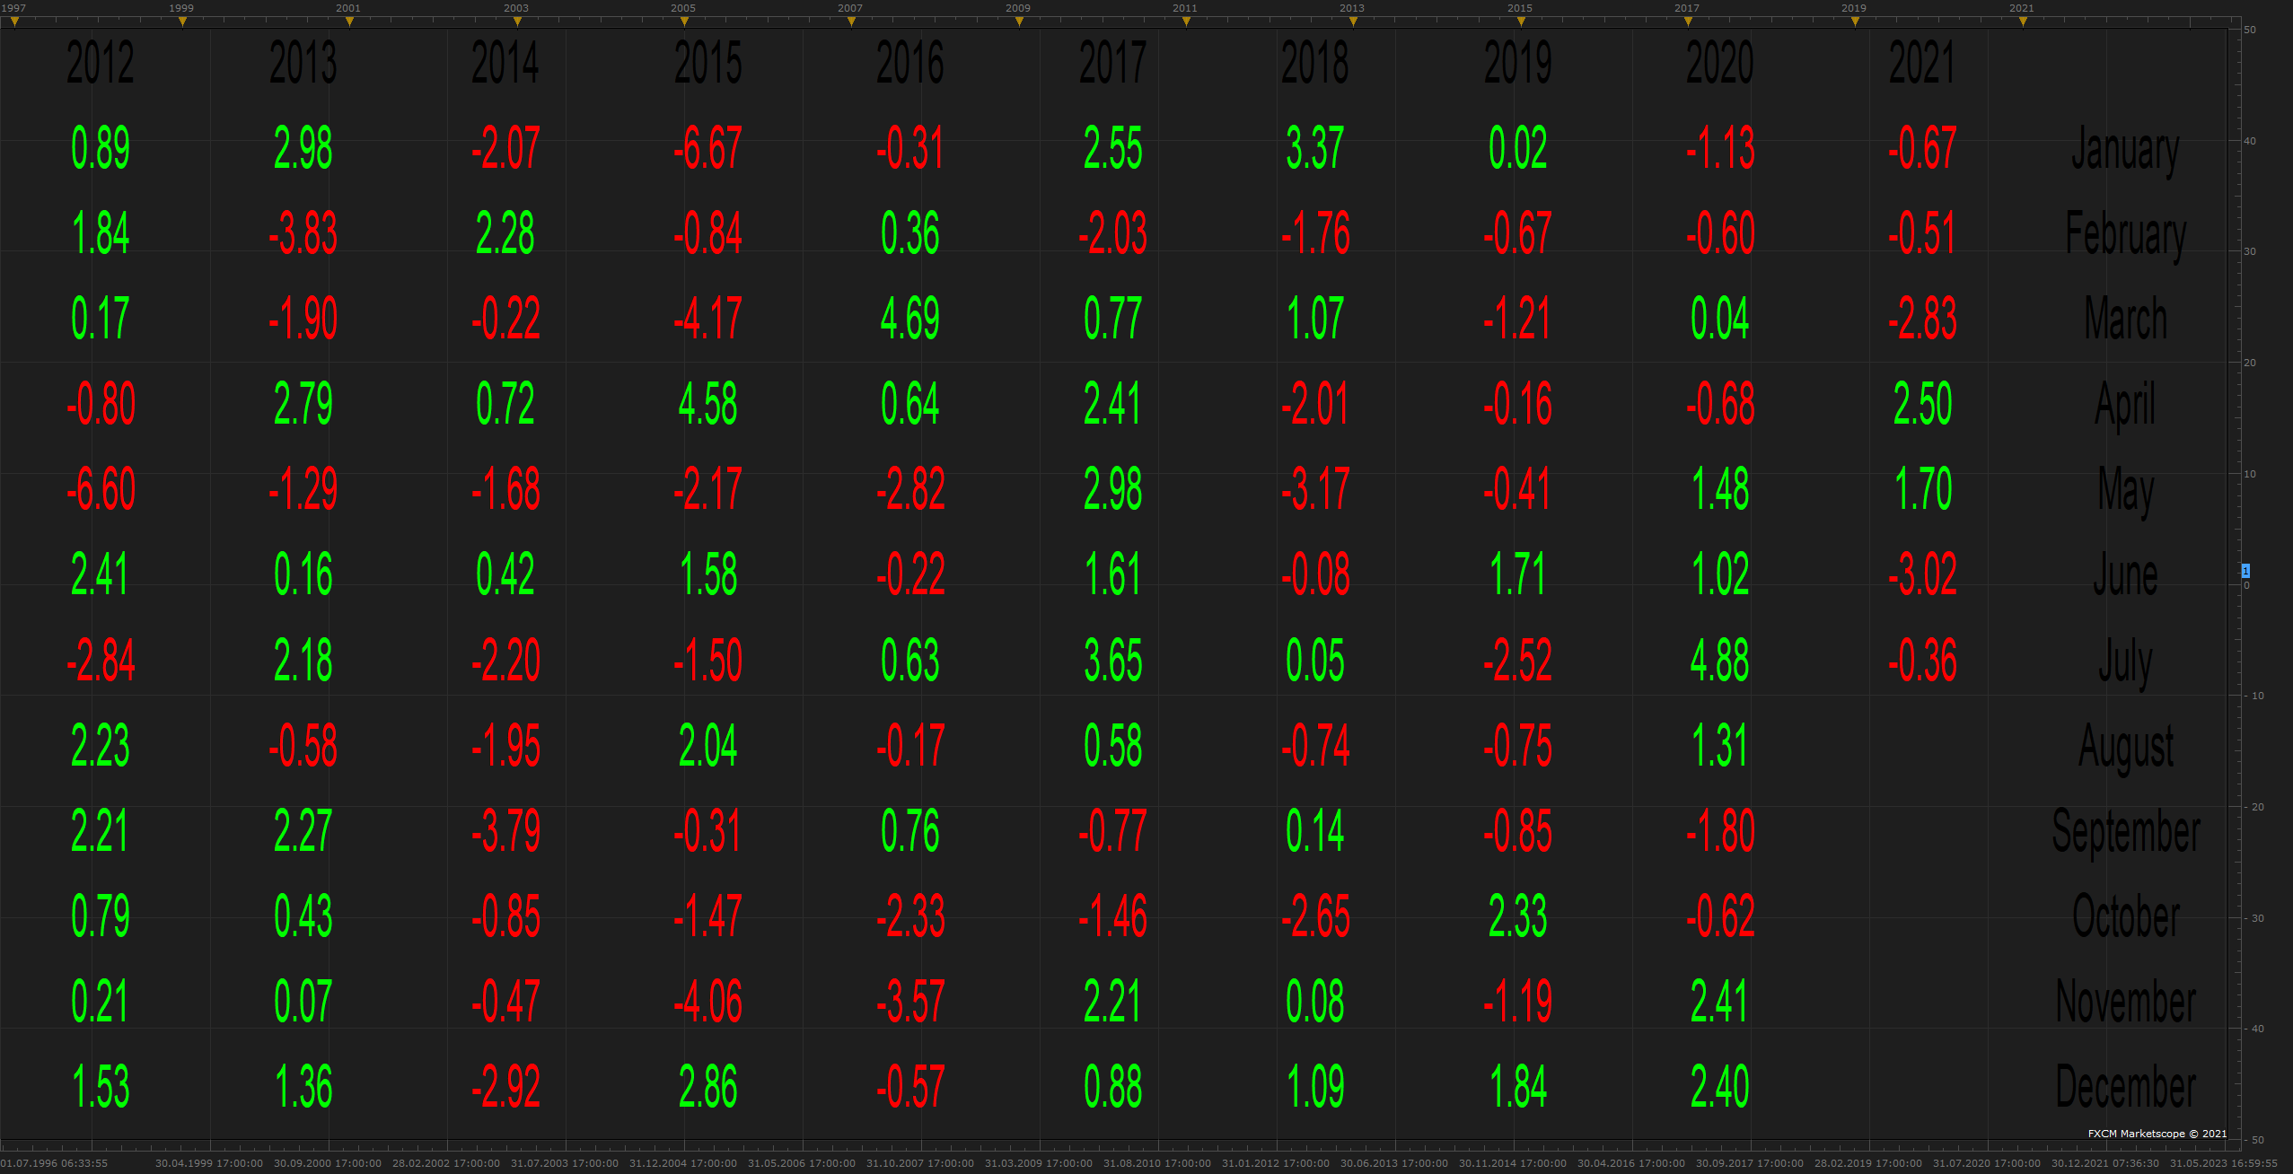Image resolution: width=2293 pixels, height=1174 pixels.
Task: Select the -3.57 value in November 2016
Action: [910, 1002]
